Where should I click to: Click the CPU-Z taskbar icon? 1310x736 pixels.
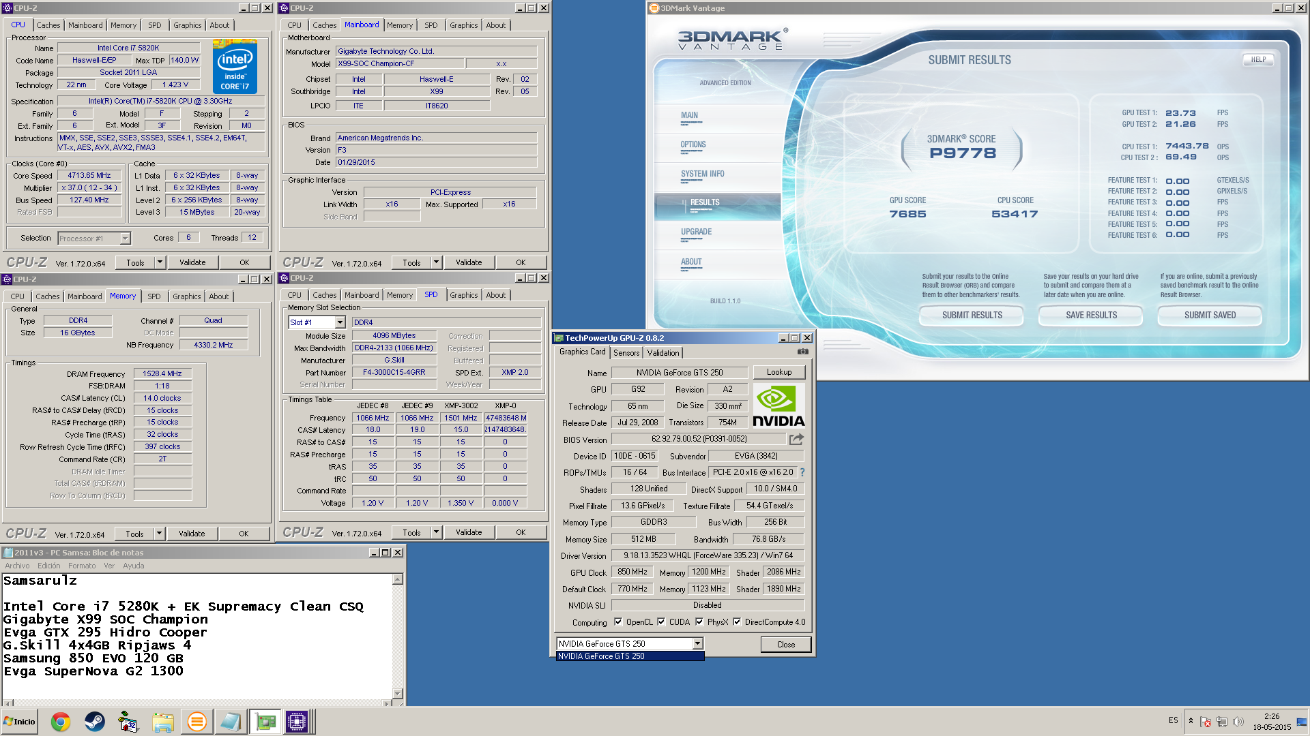tap(297, 722)
